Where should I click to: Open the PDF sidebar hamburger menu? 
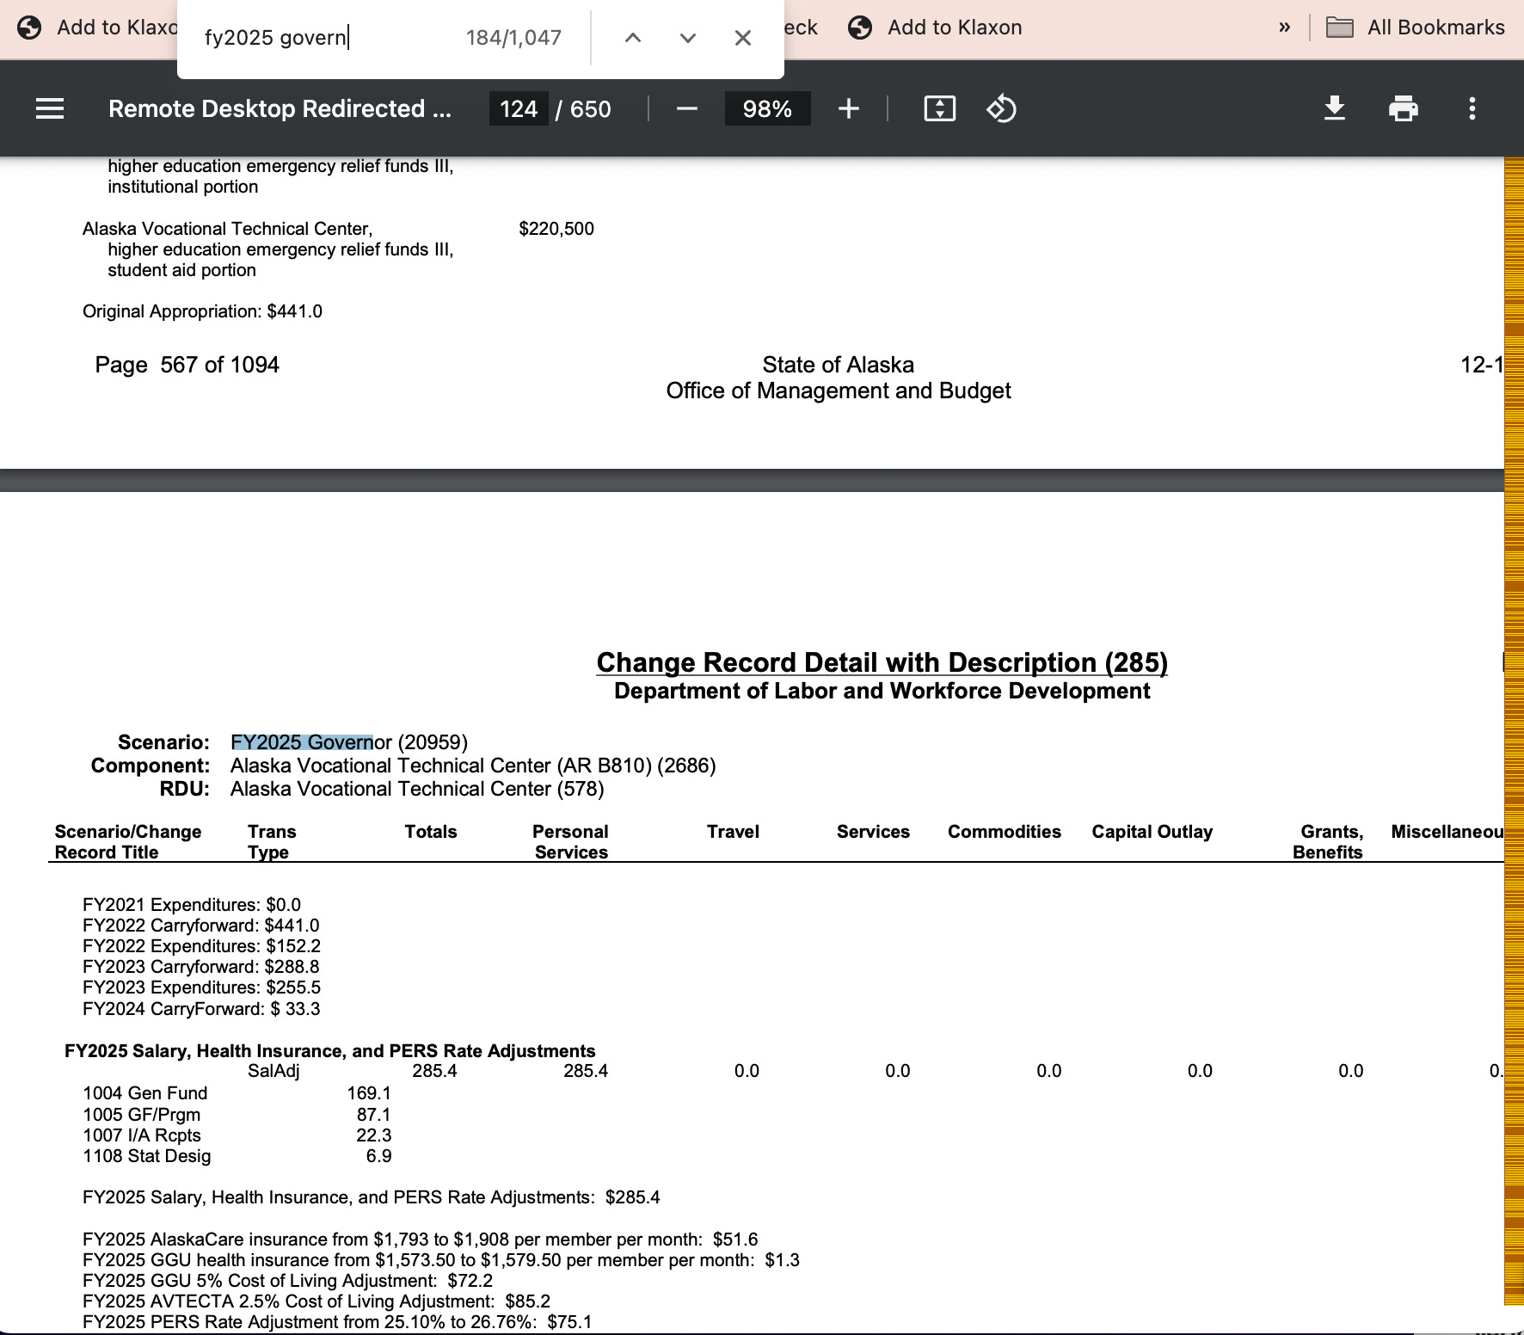(50, 109)
